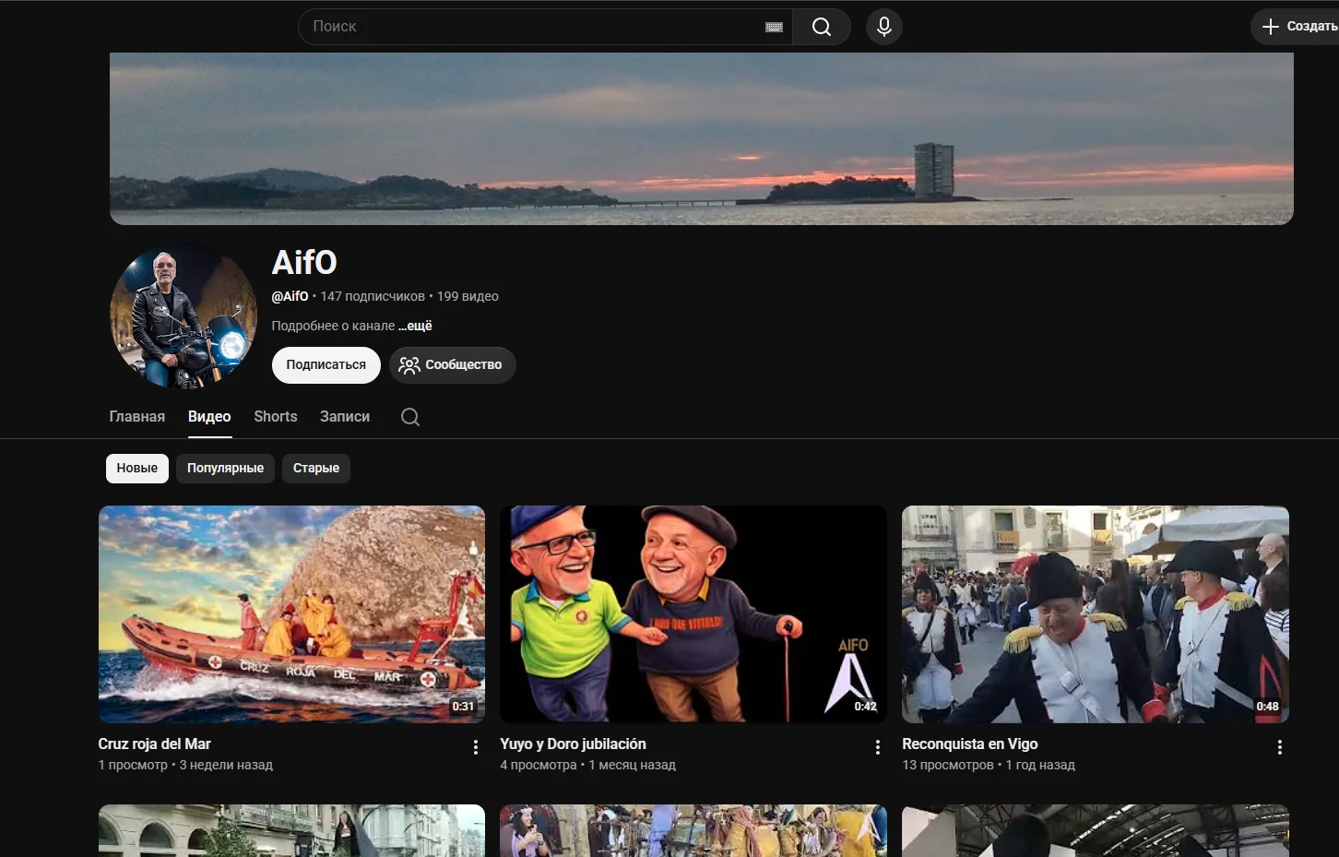The image size is (1339, 857).
Task: Open the Записи tab
Action: [345, 417]
